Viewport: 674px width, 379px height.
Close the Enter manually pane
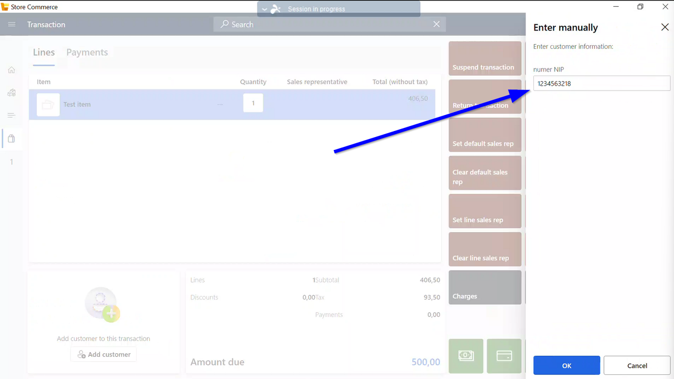pos(665,27)
